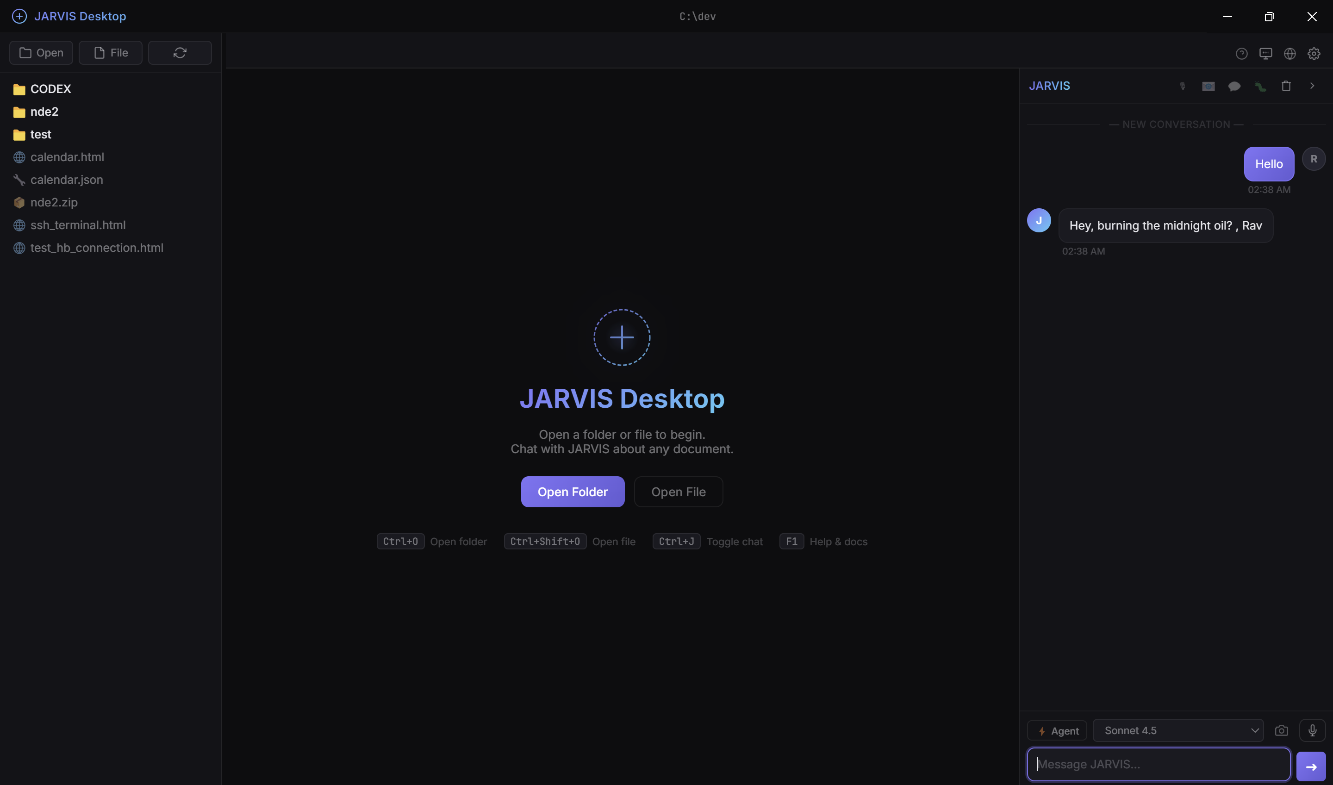Click the Open folder toolbar button
1333x785 pixels.
[x=41, y=53]
